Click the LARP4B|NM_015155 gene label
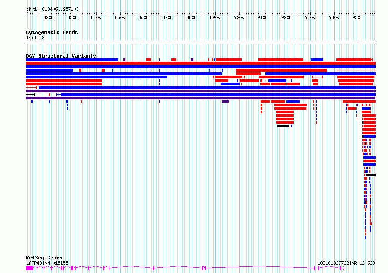The height and width of the screenshot is (273, 388). point(47,263)
